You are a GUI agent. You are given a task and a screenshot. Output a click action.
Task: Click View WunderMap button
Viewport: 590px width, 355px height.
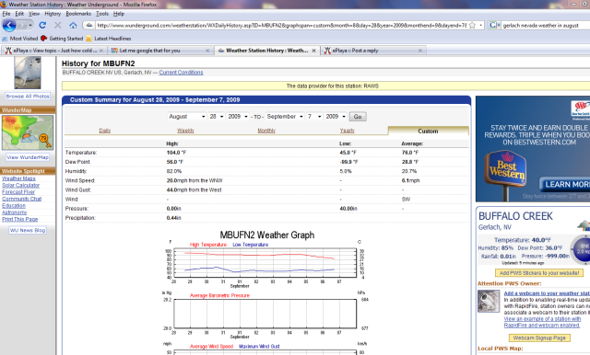28,157
